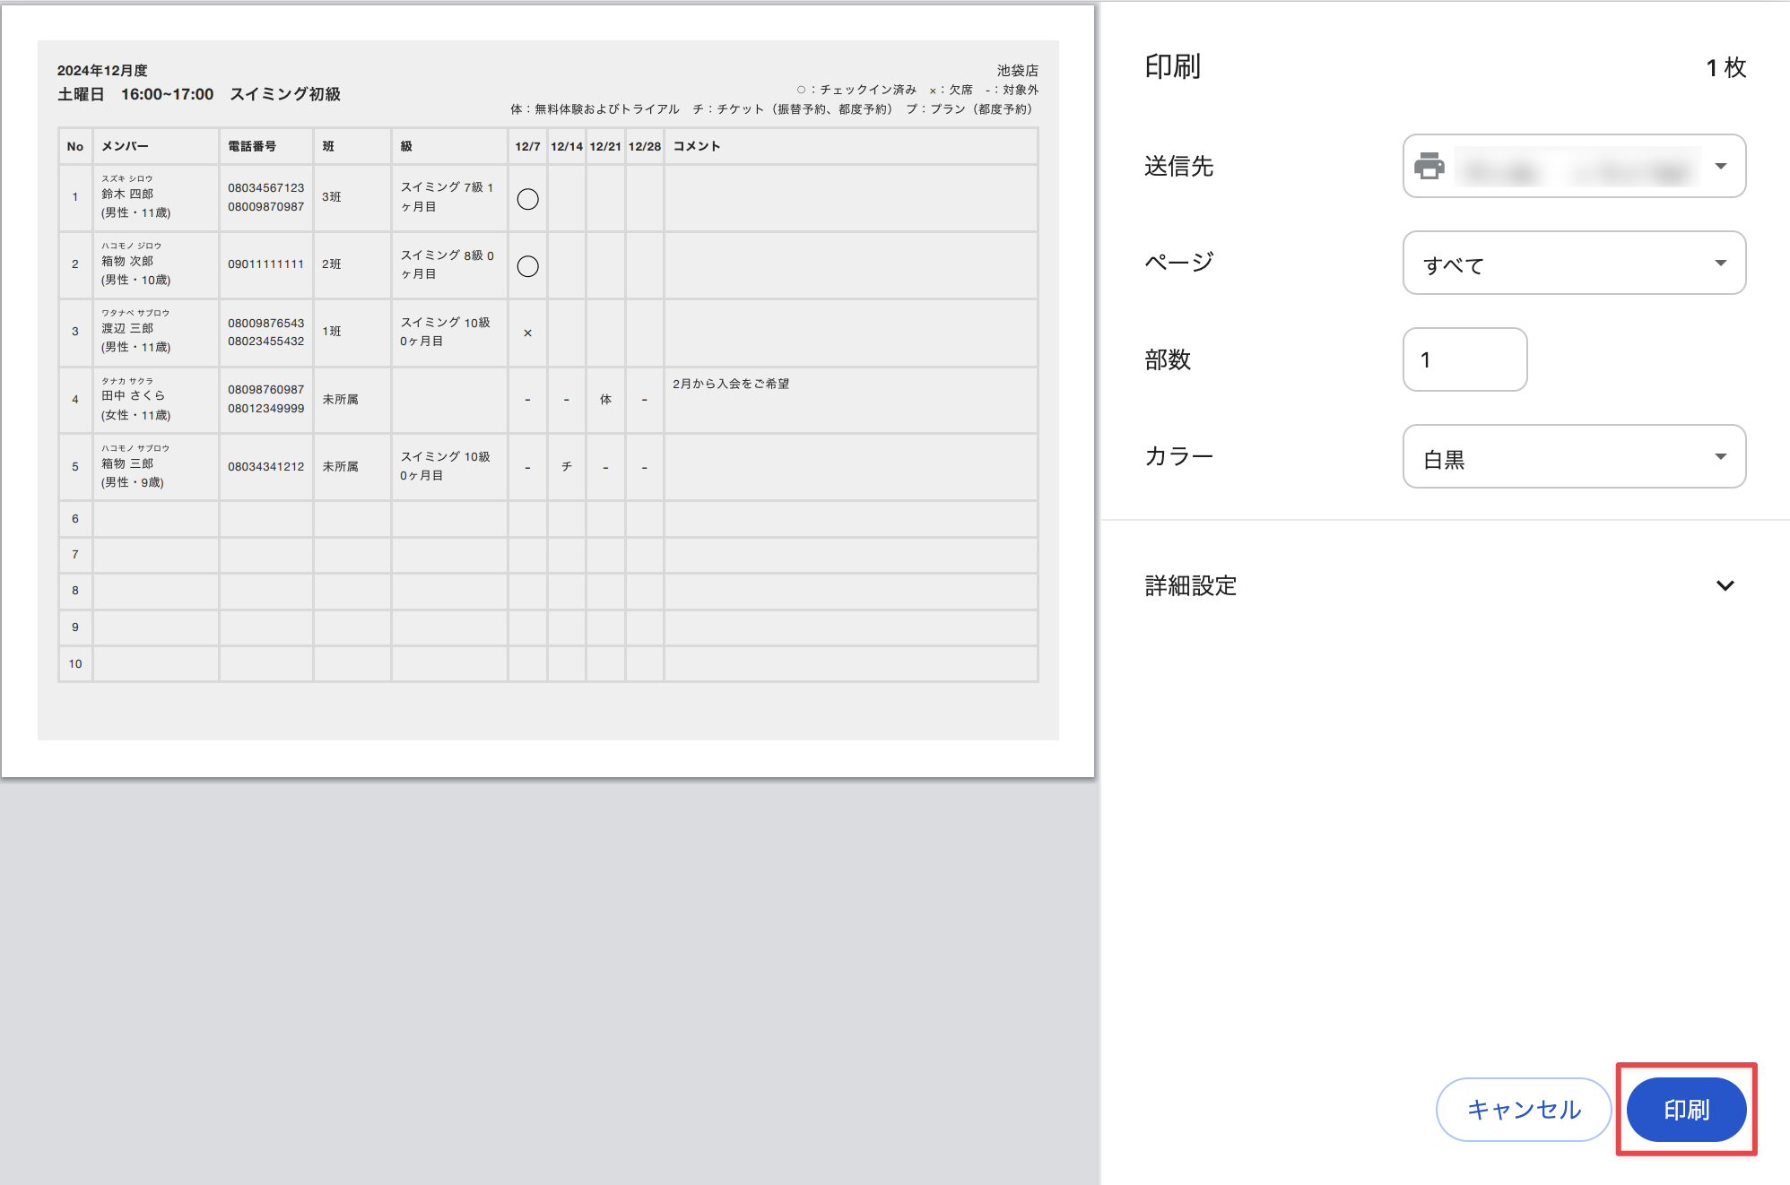
Task: Click the print preview page thumbnail title スイミング初級
Action: 285,94
